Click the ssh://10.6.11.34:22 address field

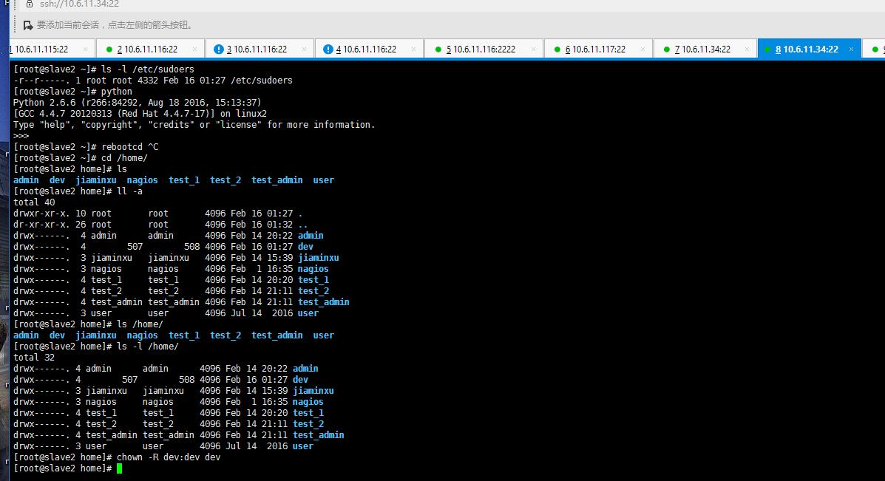(80, 4)
